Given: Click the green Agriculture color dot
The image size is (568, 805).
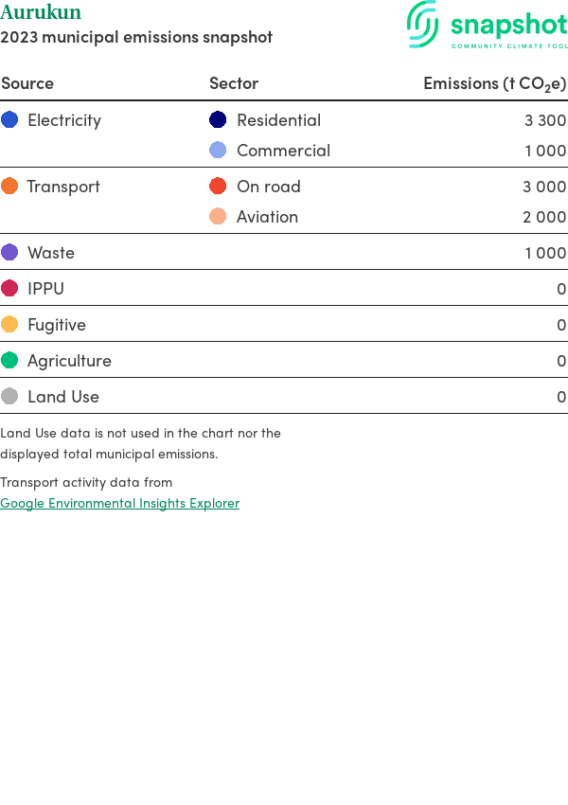Looking at the screenshot, I should 9,360.
